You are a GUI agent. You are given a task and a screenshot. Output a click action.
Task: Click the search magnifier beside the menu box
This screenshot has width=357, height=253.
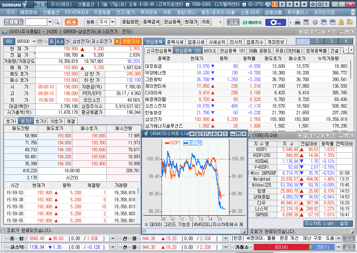57,22
